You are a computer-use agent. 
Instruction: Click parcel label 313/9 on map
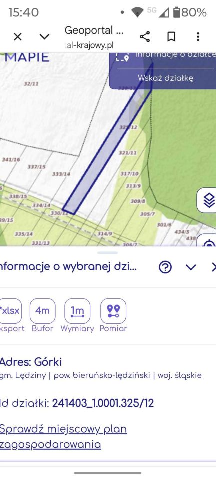pyautogui.click(x=133, y=186)
